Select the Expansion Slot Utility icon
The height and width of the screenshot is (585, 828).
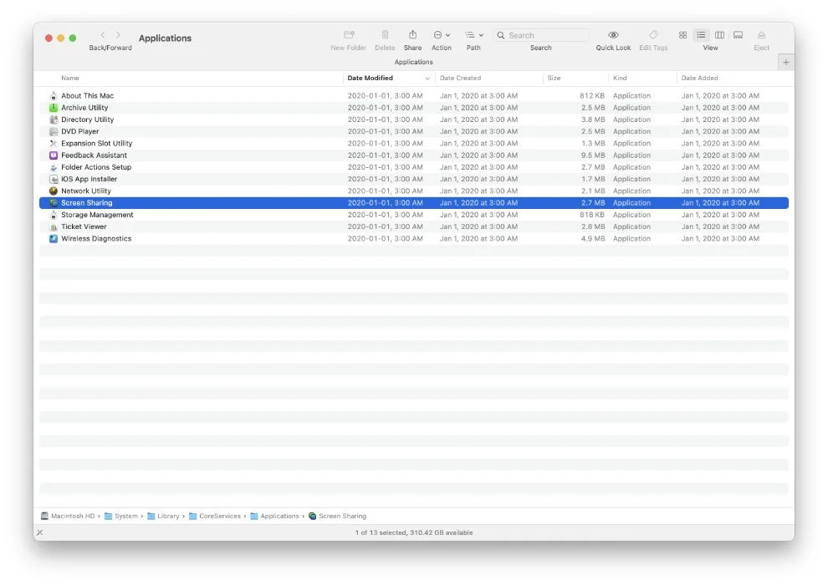(54, 144)
